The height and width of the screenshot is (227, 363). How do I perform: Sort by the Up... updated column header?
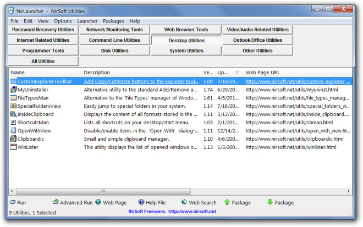229,73
